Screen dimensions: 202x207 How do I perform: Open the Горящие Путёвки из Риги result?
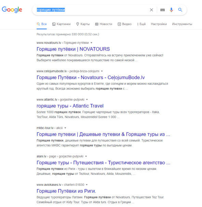coord(66,191)
